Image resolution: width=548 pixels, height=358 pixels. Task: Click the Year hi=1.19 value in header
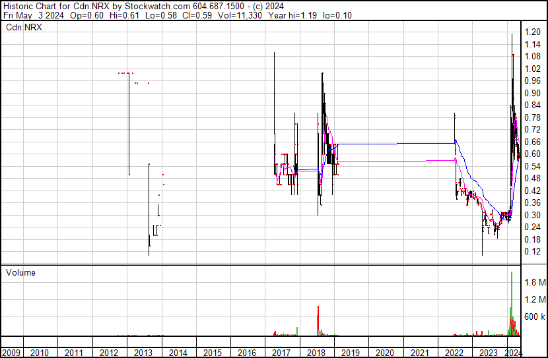(292, 15)
